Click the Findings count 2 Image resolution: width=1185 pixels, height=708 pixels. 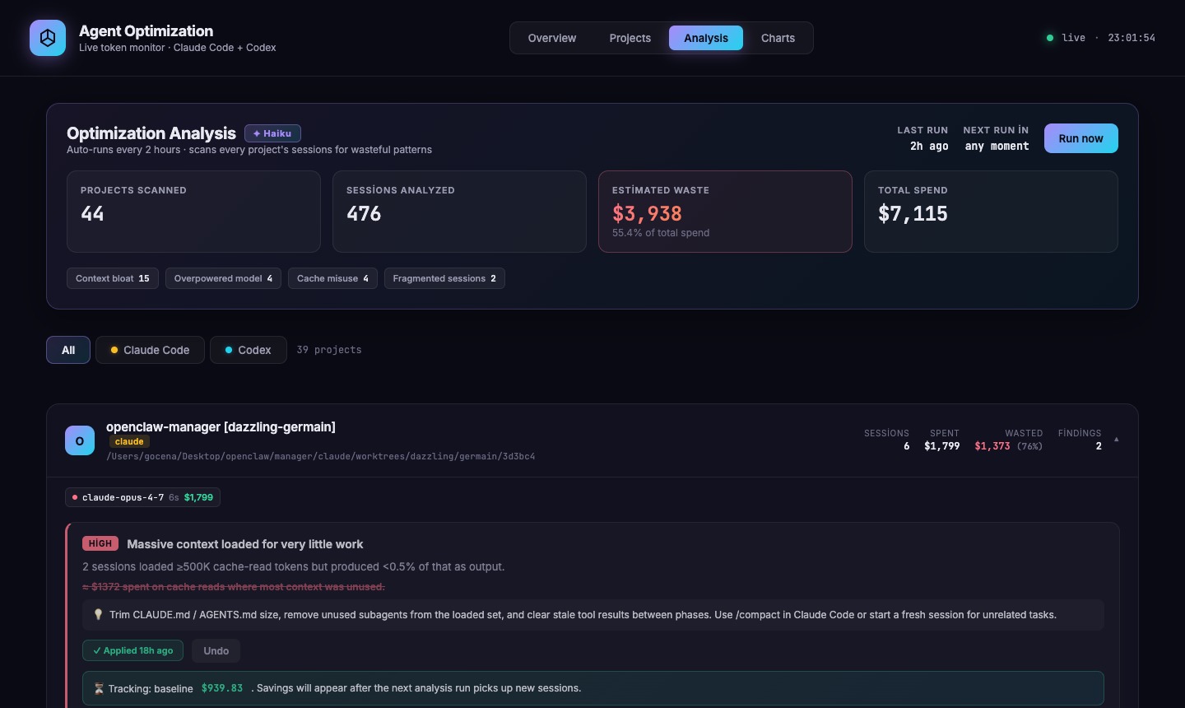tap(1099, 446)
